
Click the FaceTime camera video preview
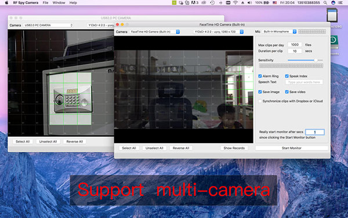[183, 90]
